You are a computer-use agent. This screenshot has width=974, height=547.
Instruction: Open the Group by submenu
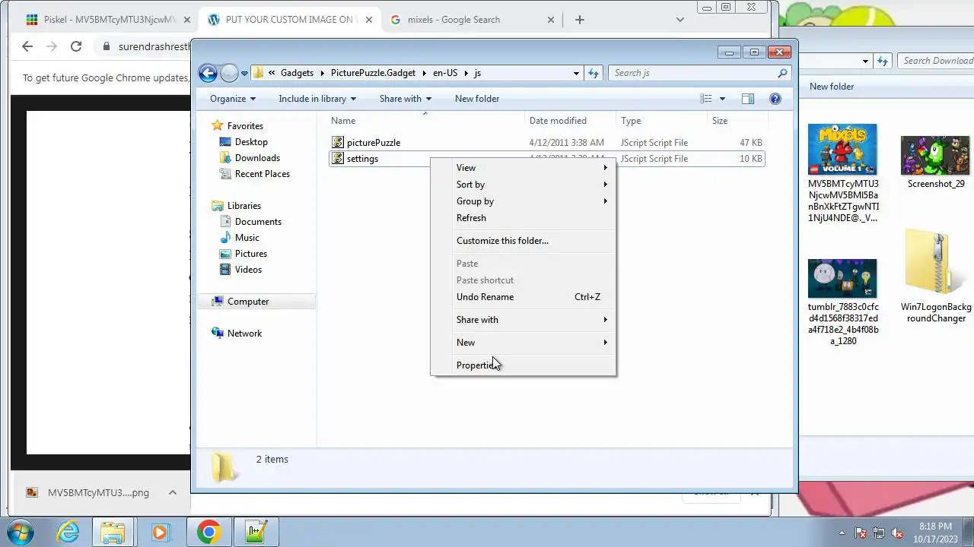coord(523,201)
